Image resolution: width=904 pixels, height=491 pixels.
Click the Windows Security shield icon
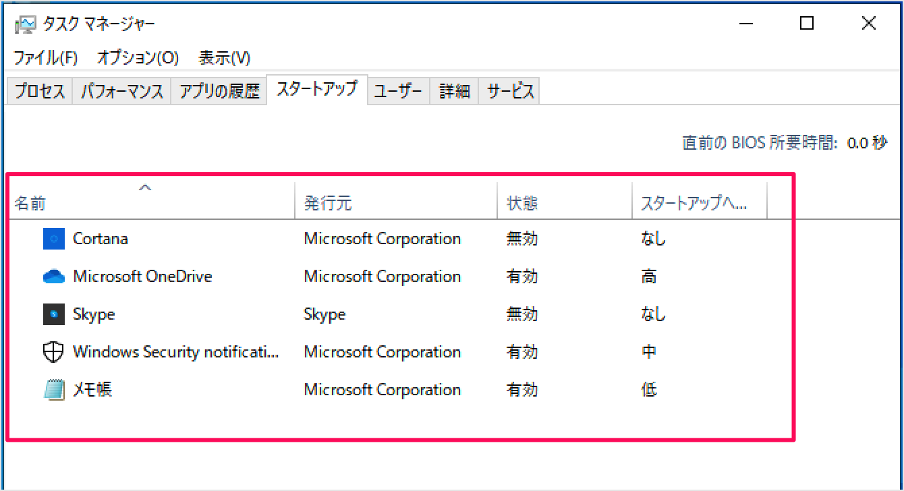tap(53, 352)
